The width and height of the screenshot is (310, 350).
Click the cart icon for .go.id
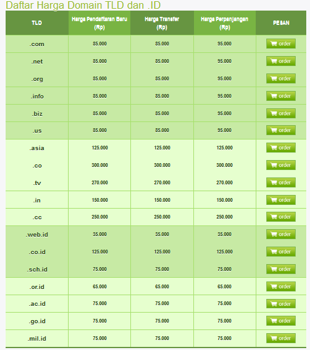pyautogui.click(x=274, y=321)
